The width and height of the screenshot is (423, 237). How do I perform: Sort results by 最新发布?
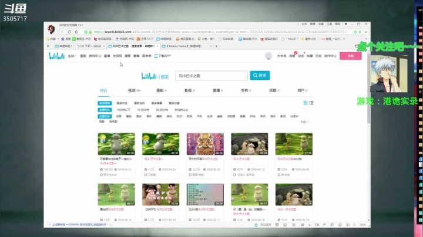click(139, 103)
